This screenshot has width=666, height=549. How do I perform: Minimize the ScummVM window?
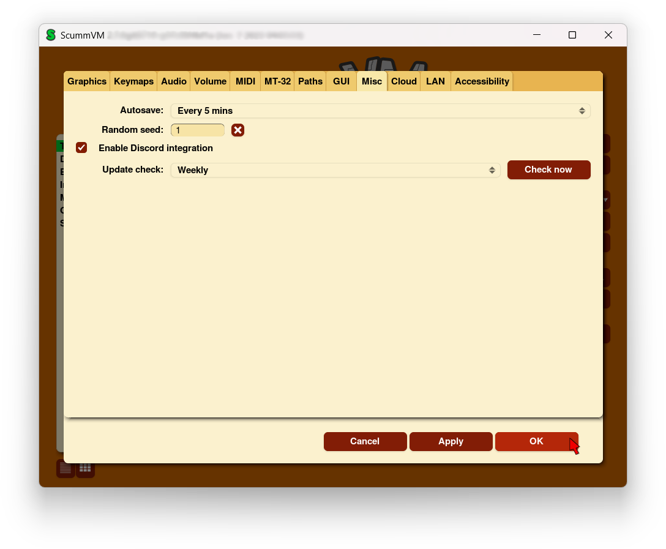point(536,35)
